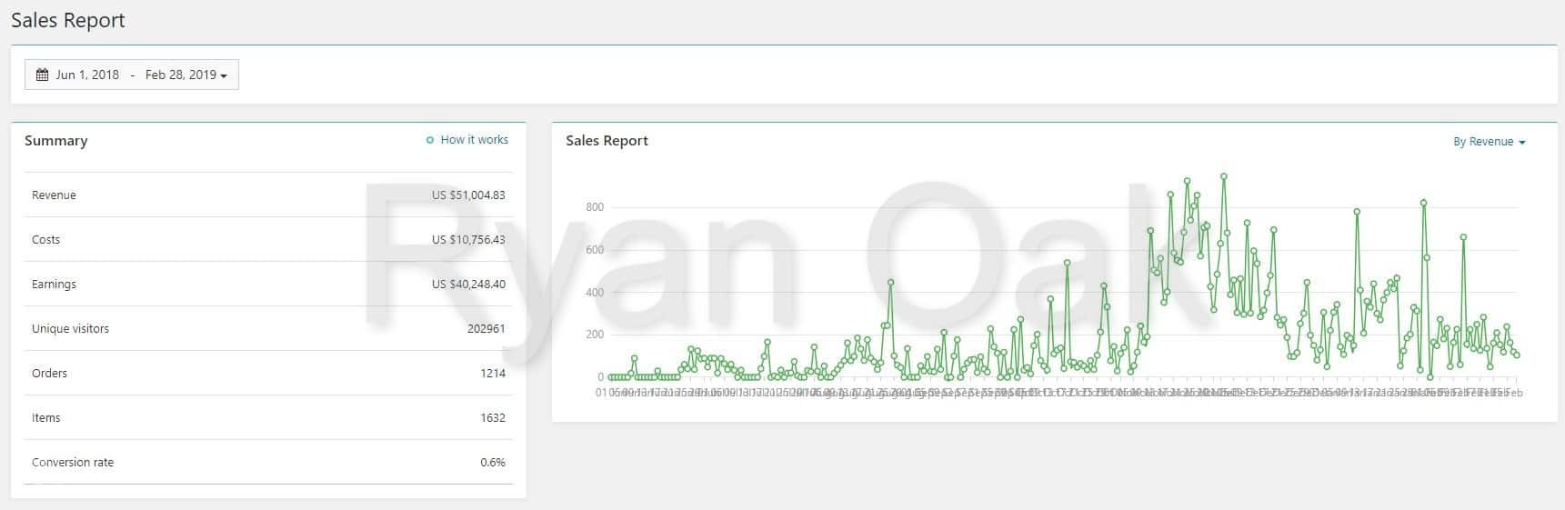Click the calendar icon in the date picker
Viewport: 1565px width, 510px height.
tap(42, 75)
